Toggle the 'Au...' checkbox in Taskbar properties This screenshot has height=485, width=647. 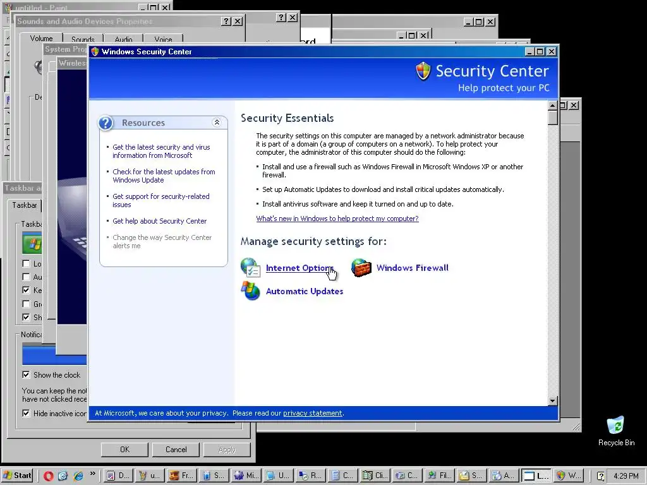pyautogui.click(x=26, y=277)
